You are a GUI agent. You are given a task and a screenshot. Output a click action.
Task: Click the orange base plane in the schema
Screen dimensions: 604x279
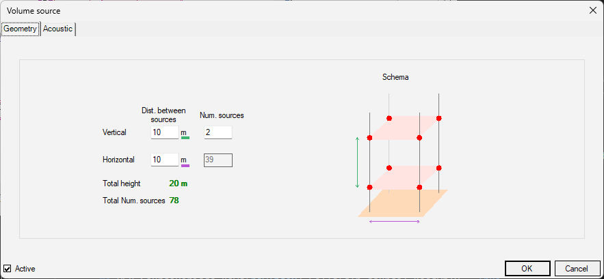403,203
